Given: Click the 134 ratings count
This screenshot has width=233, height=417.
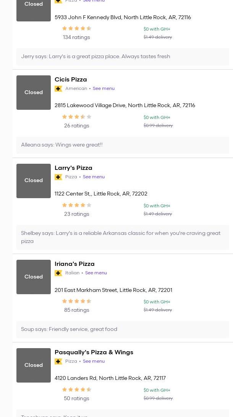Looking at the screenshot, I should (x=76, y=37).
